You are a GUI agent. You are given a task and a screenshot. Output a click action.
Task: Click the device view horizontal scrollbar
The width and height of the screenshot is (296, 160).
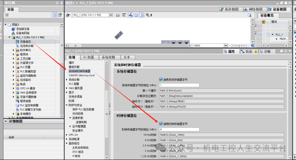click(128, 46)
